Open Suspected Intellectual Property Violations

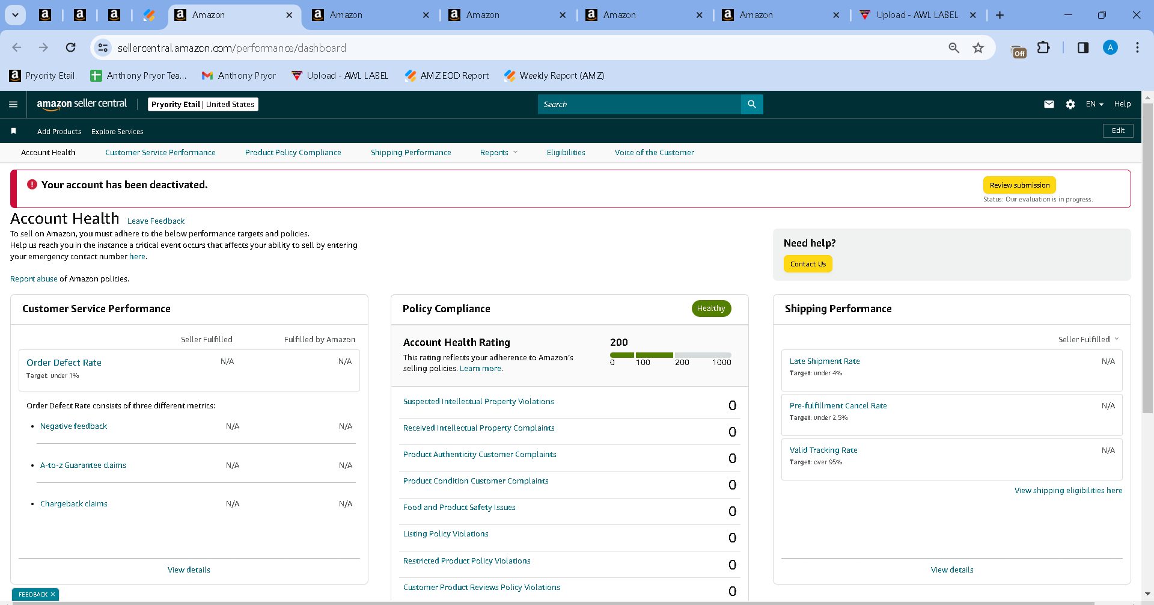click(x=478, y=401)
